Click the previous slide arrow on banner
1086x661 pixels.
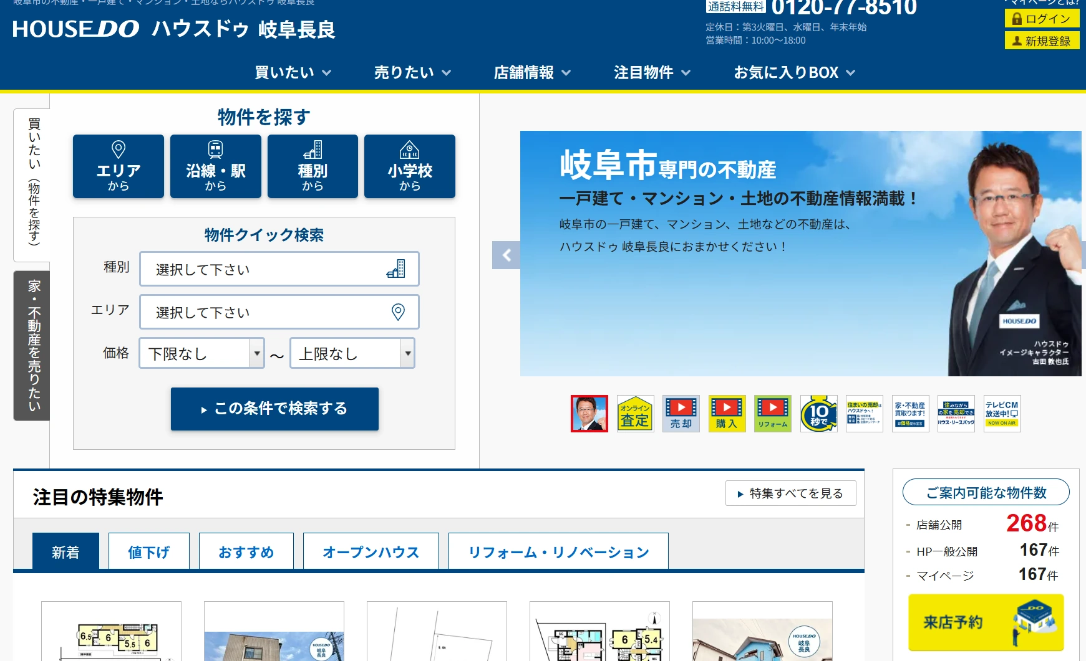pyautogui.click(x=506, y=255)
